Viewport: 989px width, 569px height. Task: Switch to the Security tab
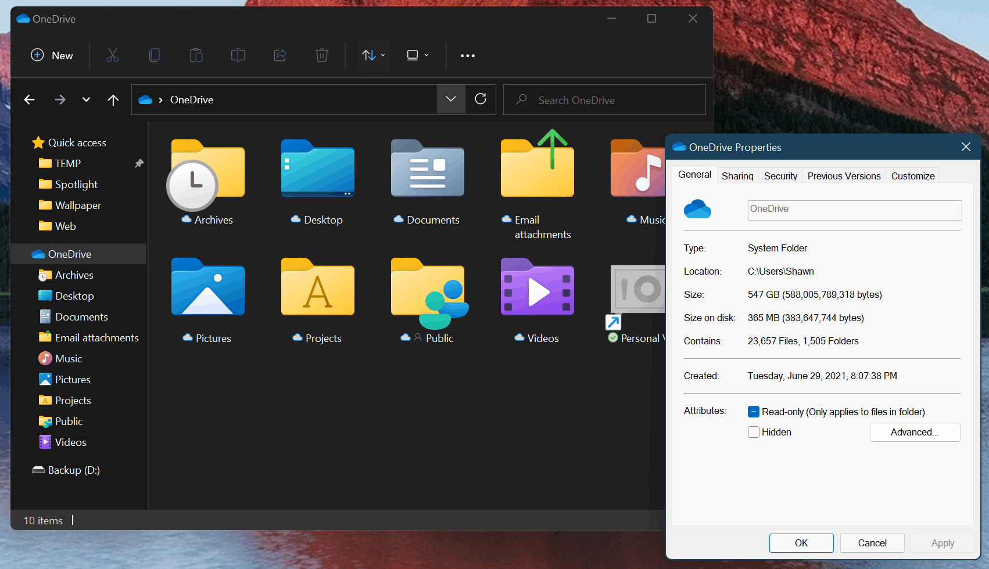coord(780,176)
